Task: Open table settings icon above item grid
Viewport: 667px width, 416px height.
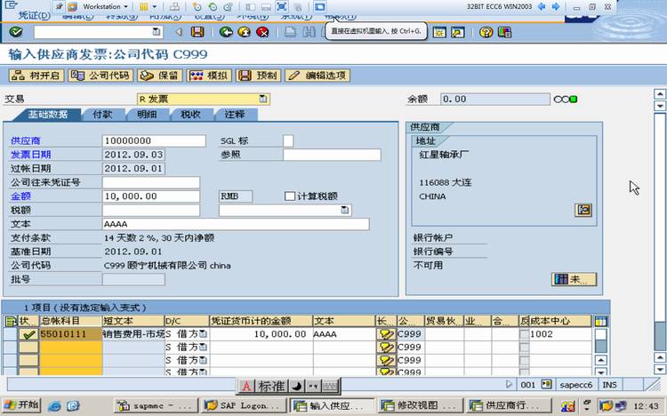Action: (600, 321)
